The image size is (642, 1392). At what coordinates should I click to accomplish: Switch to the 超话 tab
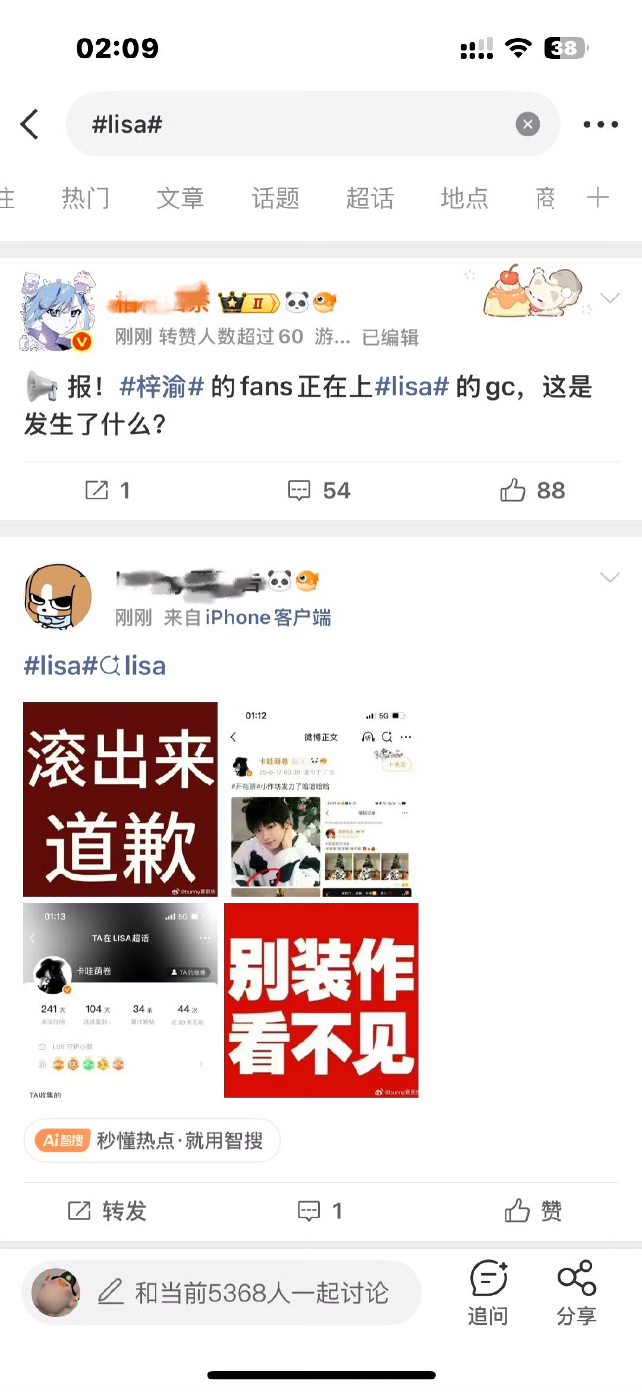tap(370, 198)
